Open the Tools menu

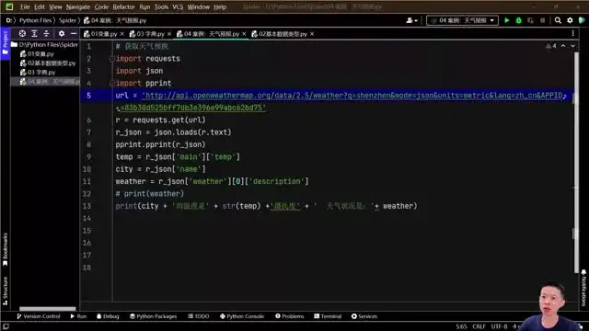(162, 6)
